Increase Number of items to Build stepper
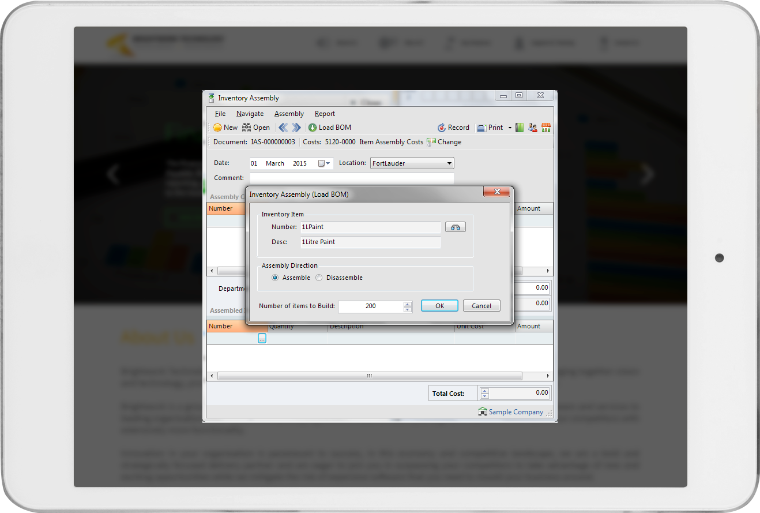The width and height of the screenshot is (760, 513). [408, 304]
